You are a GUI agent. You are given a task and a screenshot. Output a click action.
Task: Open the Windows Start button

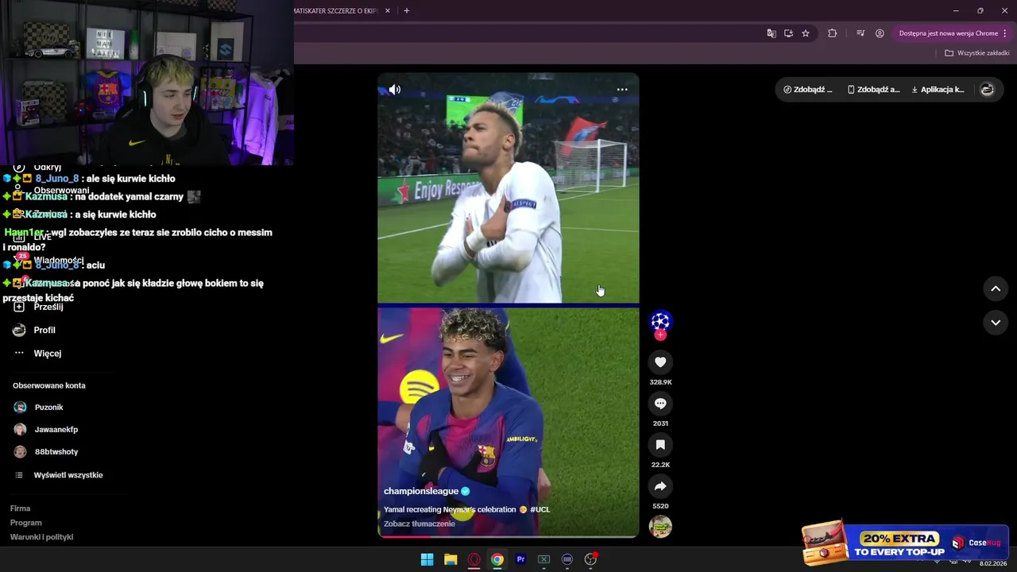coord(427,559)
